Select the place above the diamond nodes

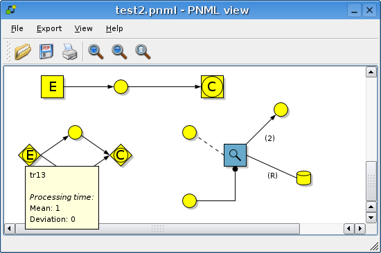[x=75, y=132]
